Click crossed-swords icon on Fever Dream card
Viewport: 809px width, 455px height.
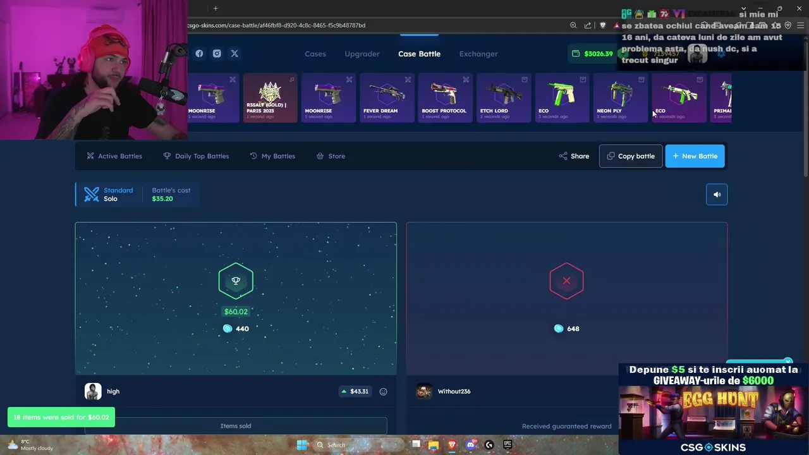[x=408, y=80]
